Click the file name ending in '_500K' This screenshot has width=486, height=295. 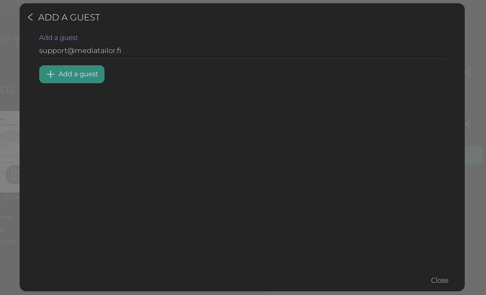coord(11,197)
